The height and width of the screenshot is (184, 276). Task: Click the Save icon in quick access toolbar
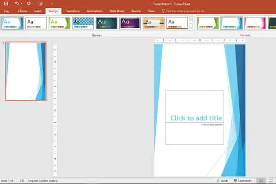[6, 3]
